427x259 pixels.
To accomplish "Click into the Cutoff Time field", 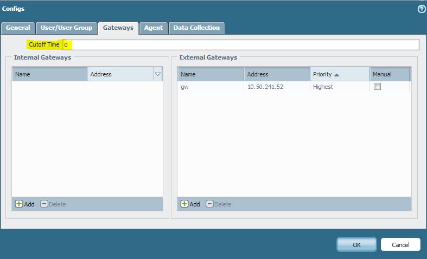I will point(241,45).
